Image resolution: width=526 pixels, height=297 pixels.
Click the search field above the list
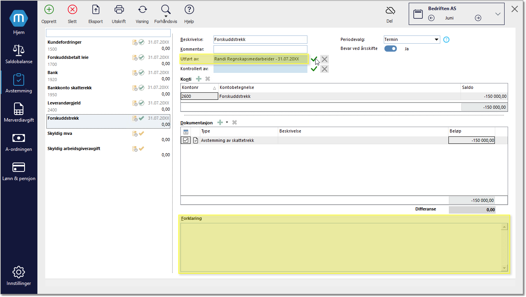pyautogui.click(x=108, y=33)
